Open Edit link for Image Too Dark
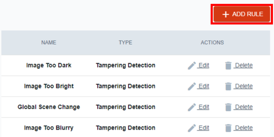Screen dimensions: 274x137 click(x=203, y=65)
